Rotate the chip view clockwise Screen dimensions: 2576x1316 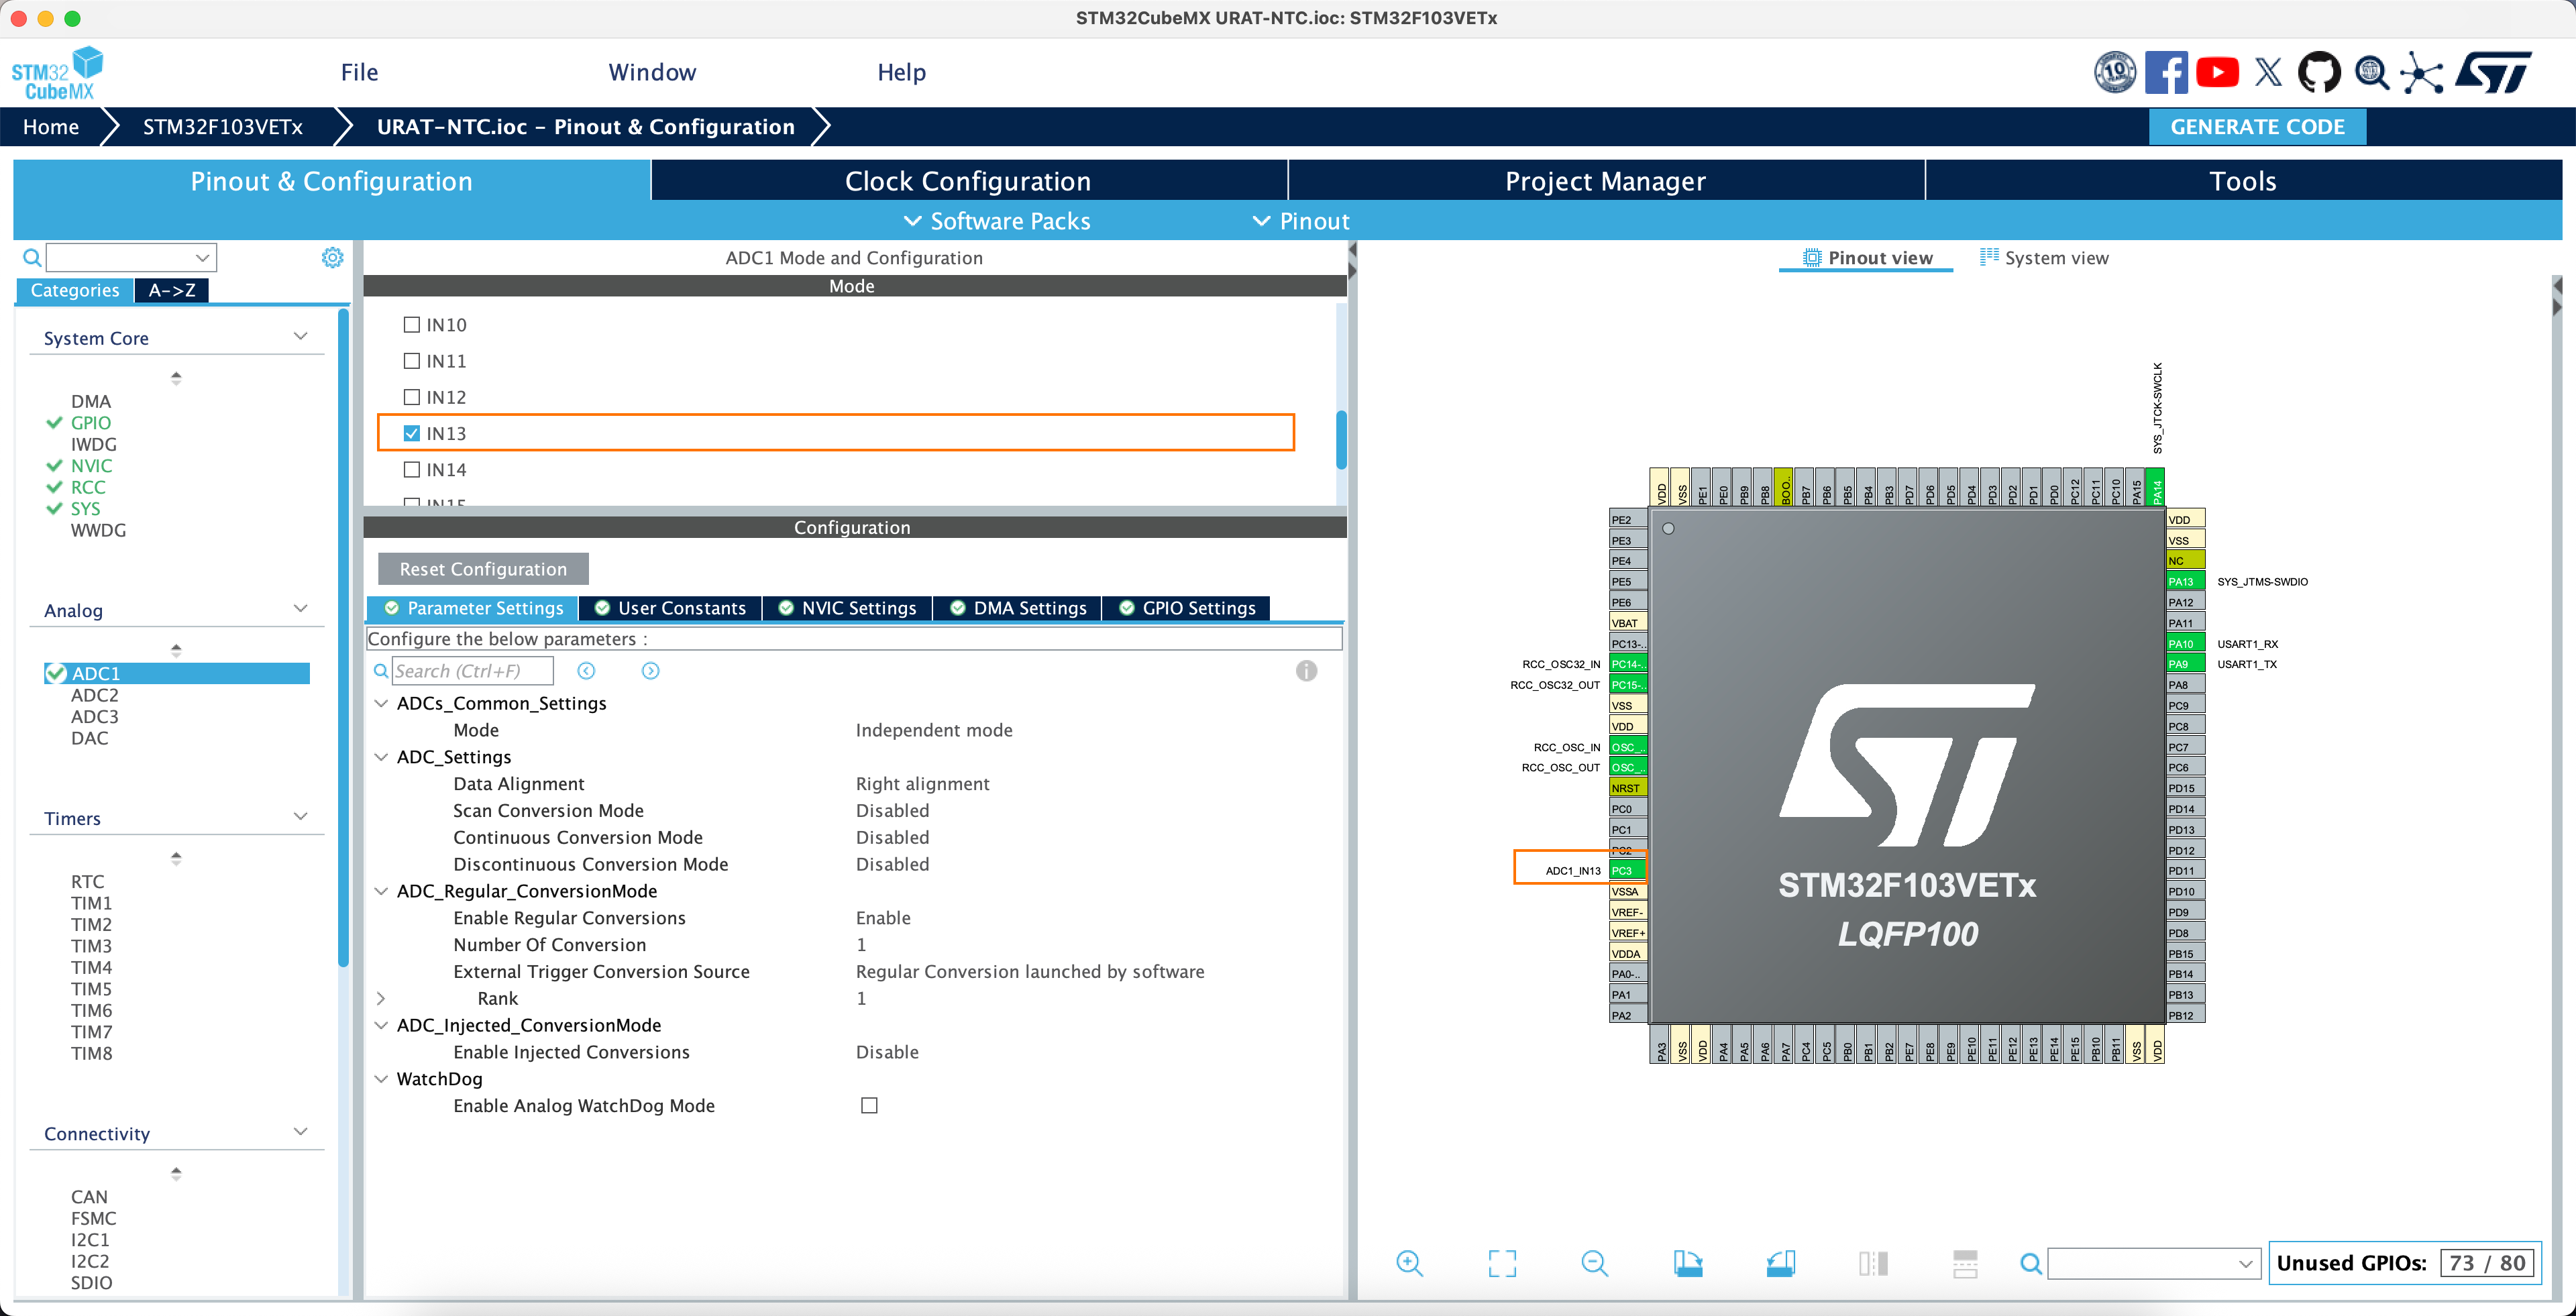(x=1688, y=1263)
